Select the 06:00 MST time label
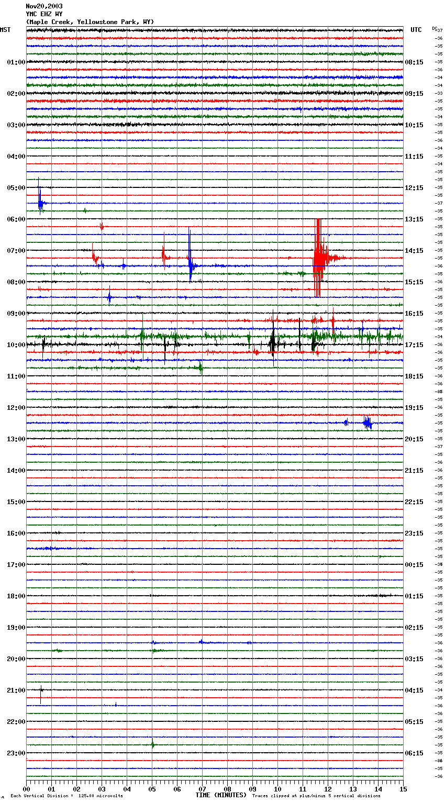The image size is (445, 803). click(x=16, y=219)
